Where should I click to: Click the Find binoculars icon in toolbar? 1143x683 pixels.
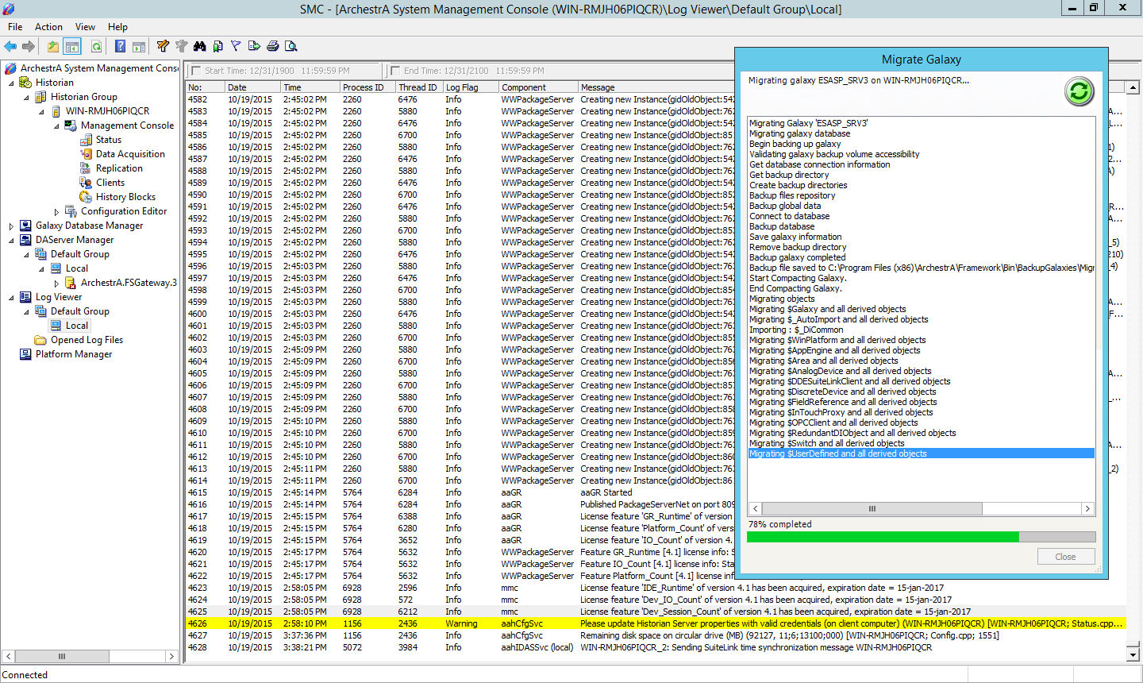(199, 47)
